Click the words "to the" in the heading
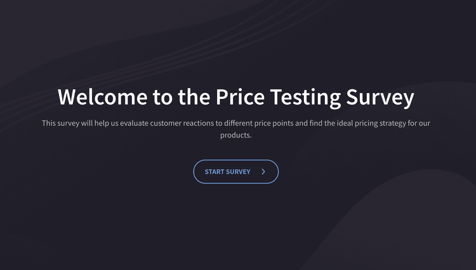Image resolution: width=476 pixels, height=270 pixels. pos(181,98)
